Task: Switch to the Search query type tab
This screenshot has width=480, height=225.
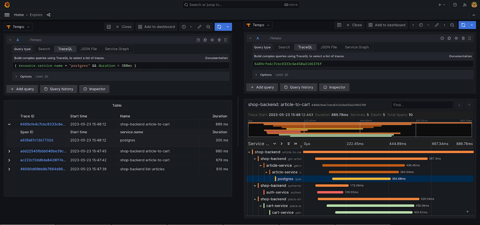Action: point(44,49)
